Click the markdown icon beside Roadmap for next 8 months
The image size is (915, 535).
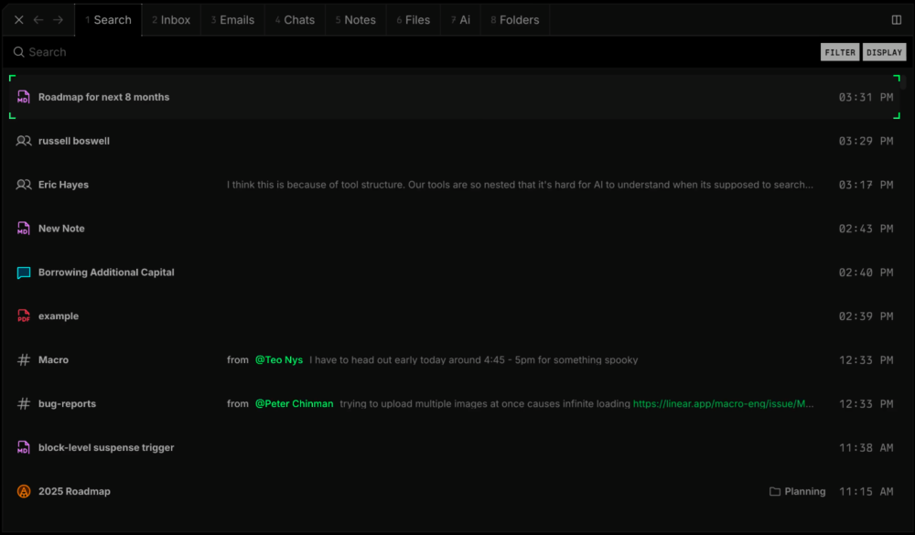point(24,97)
